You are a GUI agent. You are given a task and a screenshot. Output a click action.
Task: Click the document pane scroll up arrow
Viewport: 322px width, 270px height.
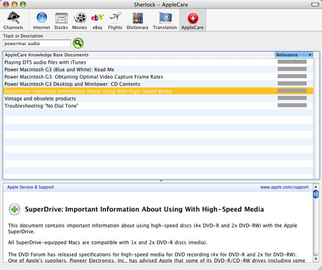tap(316, 186)
